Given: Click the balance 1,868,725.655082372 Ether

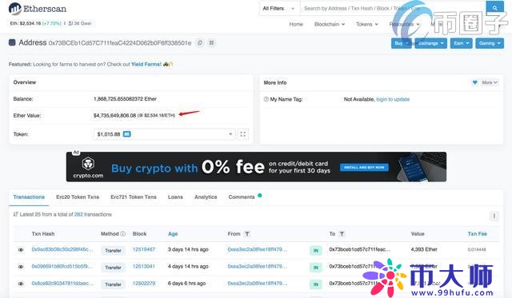Looking at the screenshot, I should pyautogui.click(x=125, y=99).
